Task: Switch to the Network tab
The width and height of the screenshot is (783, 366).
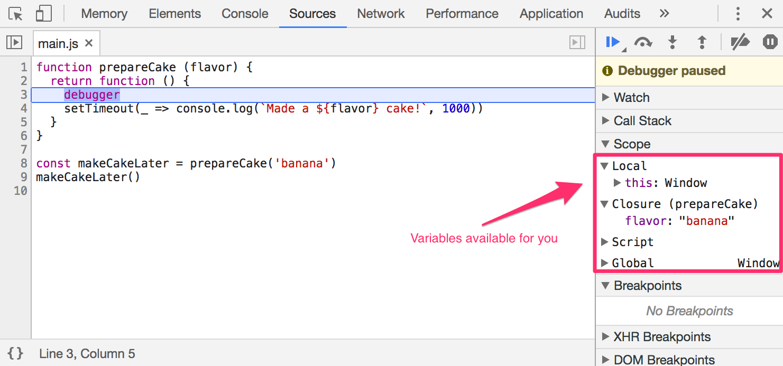Action: click(381, 14)
